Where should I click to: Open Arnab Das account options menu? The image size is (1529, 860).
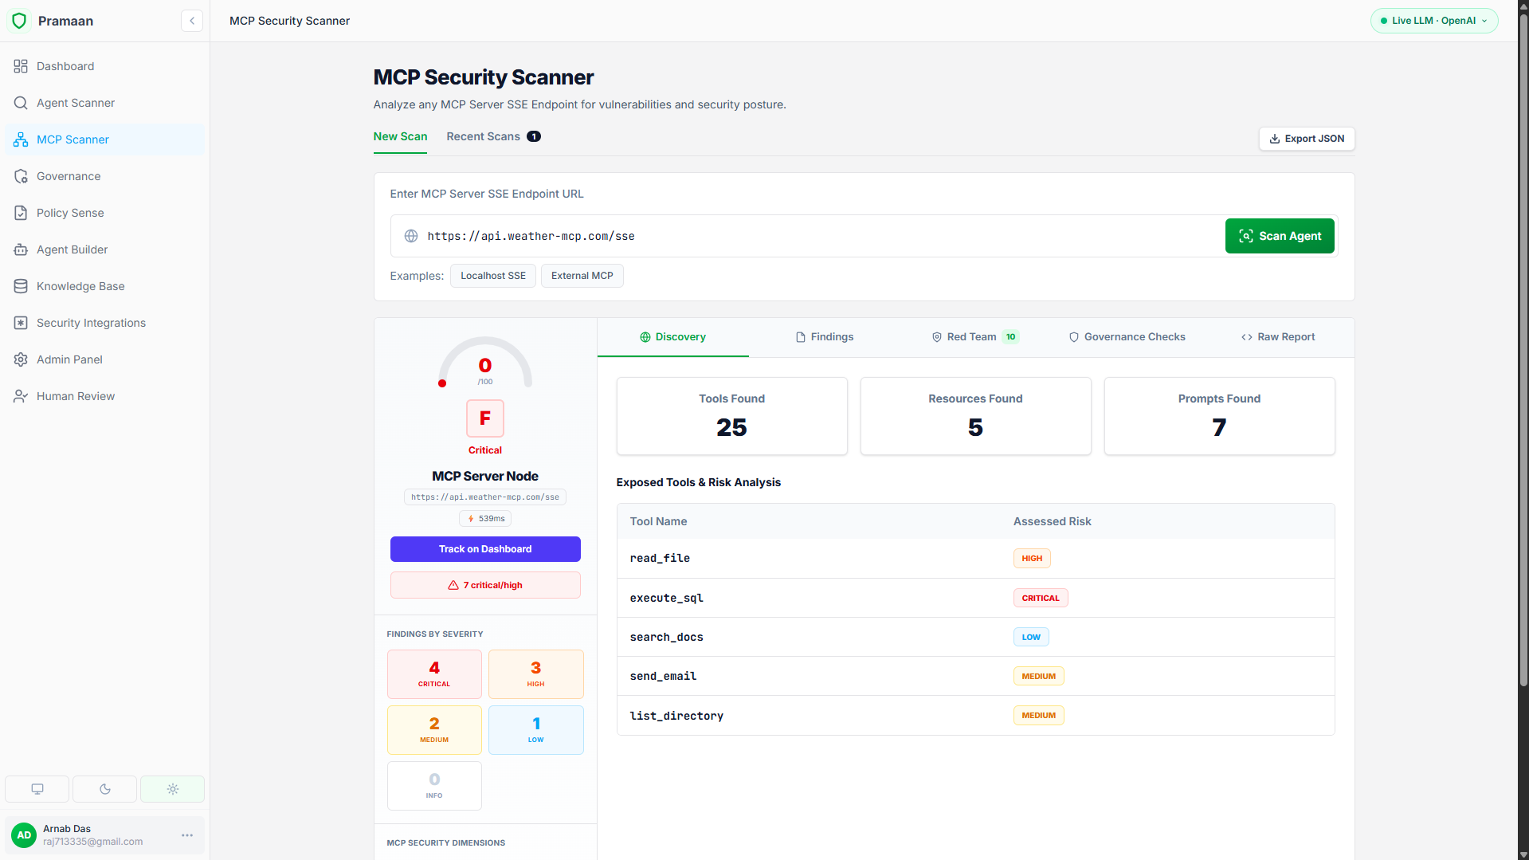(x=187, y=835)
